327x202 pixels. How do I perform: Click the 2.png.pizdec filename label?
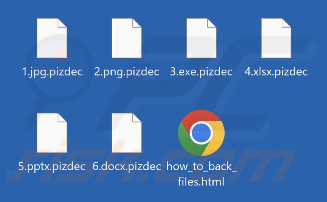tap(127, 72)
